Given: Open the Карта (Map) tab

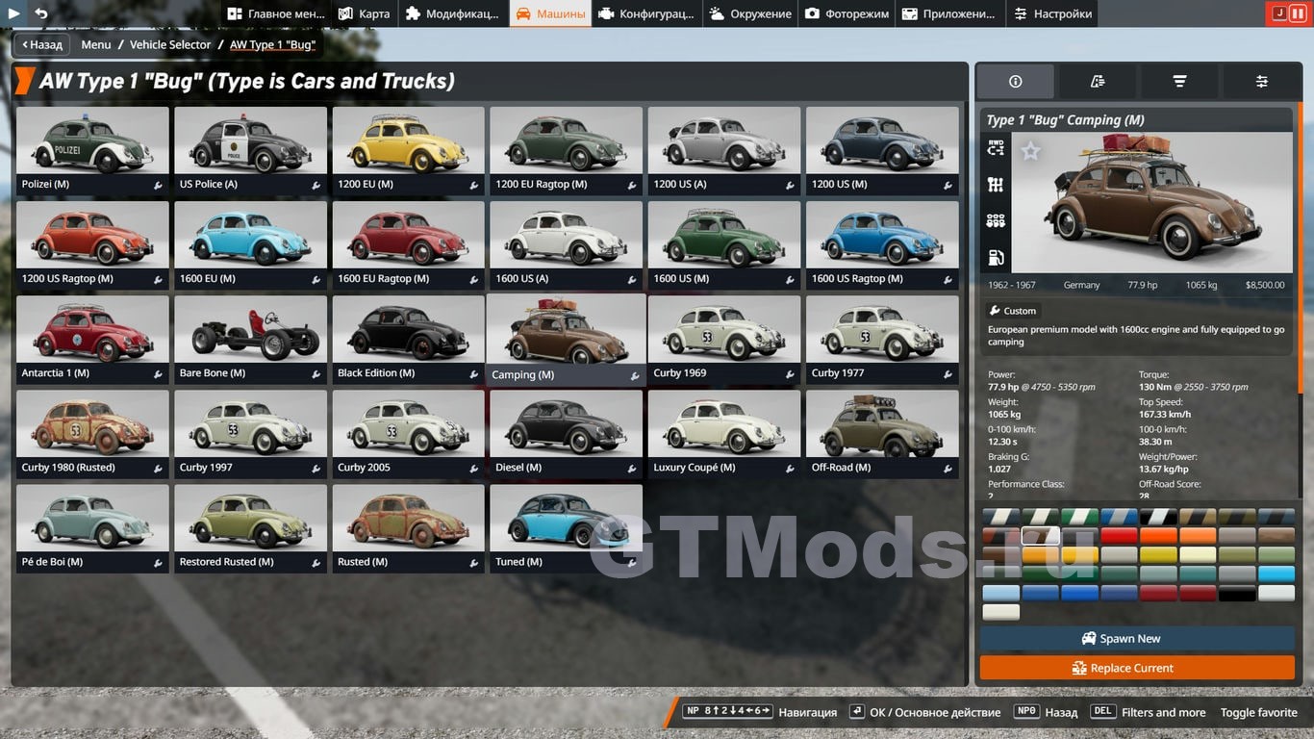Looking at the screenshot, I should coord(365,13).
